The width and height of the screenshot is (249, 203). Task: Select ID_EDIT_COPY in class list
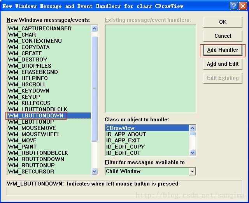tap(147, 147)
